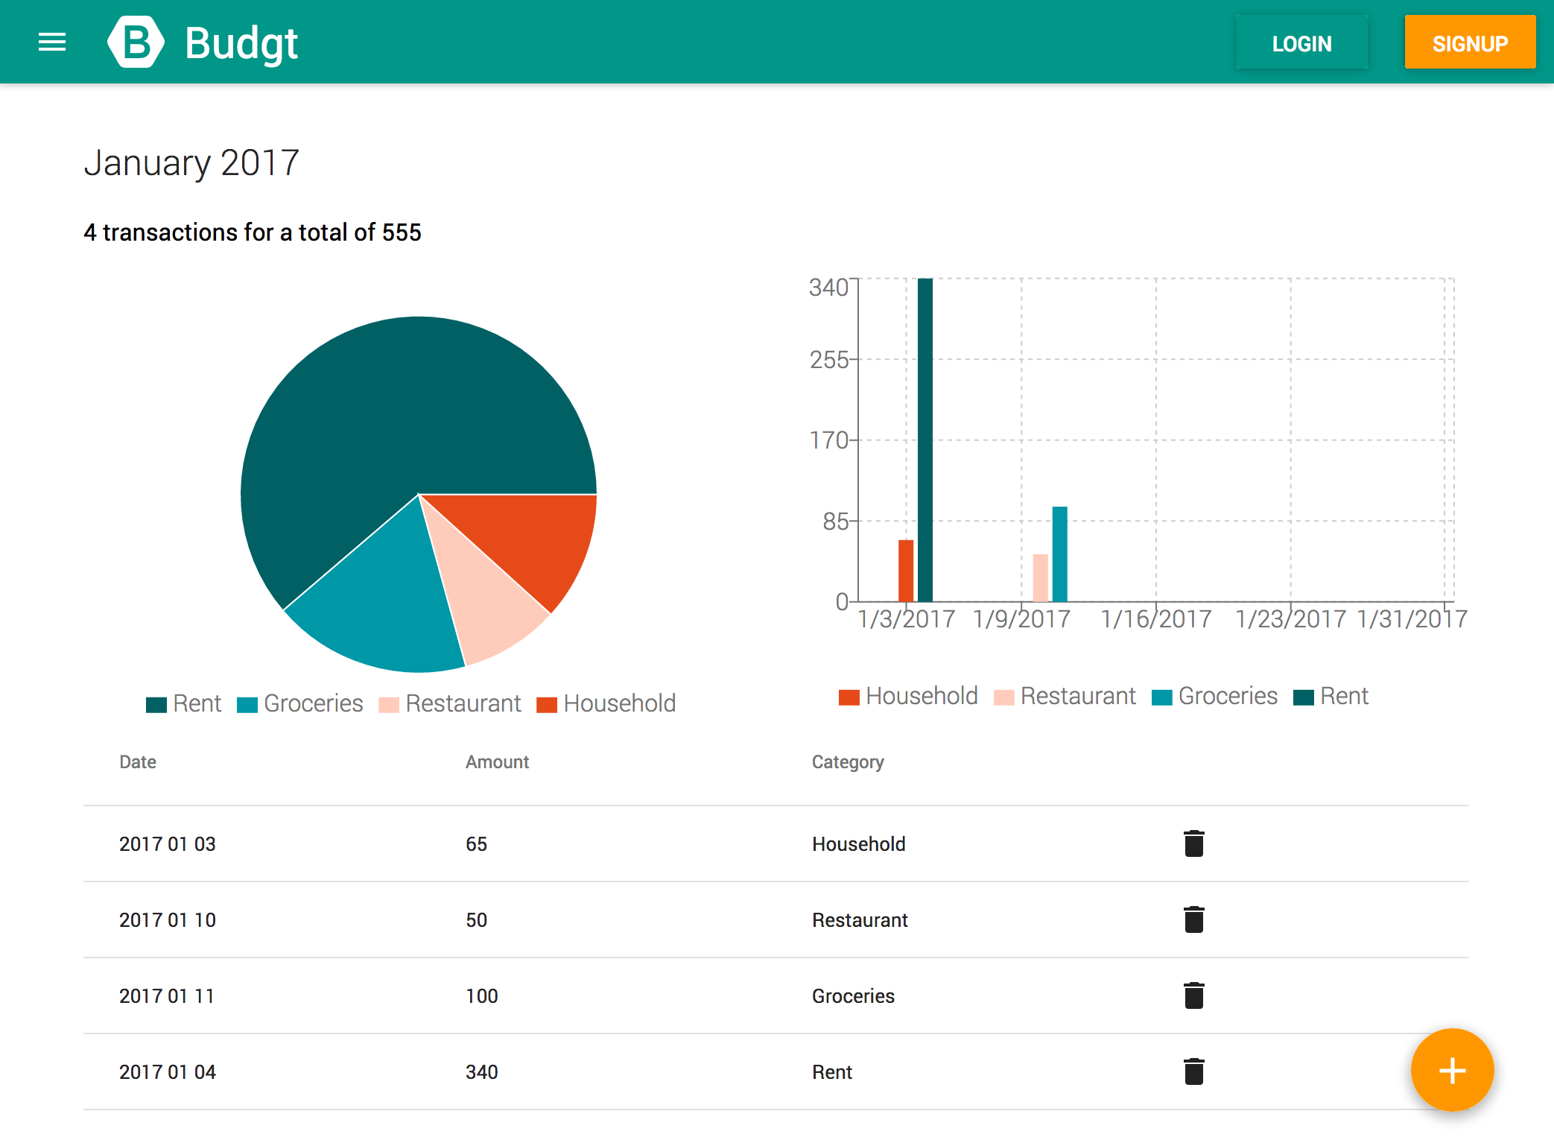Click the Budgt hexagon logo
Screen dimensions: 1554x1143
click(x=136, y=42)
